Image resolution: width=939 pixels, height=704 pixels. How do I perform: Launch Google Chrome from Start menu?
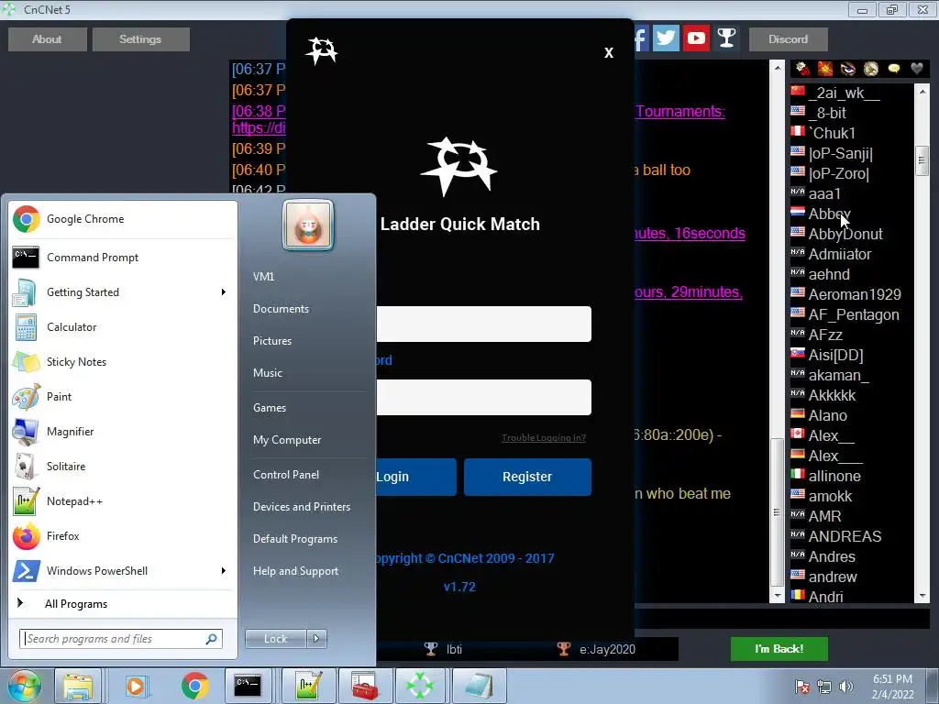coord(123,219)
